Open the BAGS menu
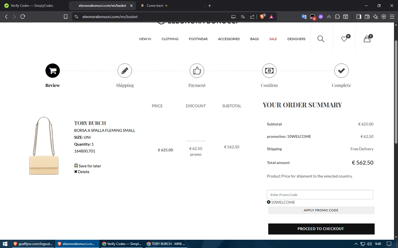 pos(254,39)
